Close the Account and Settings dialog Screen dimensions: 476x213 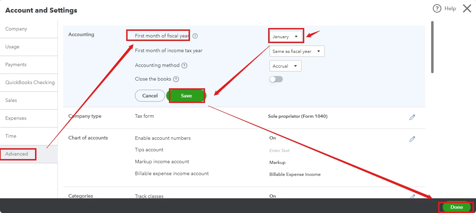tap(467, 8)
